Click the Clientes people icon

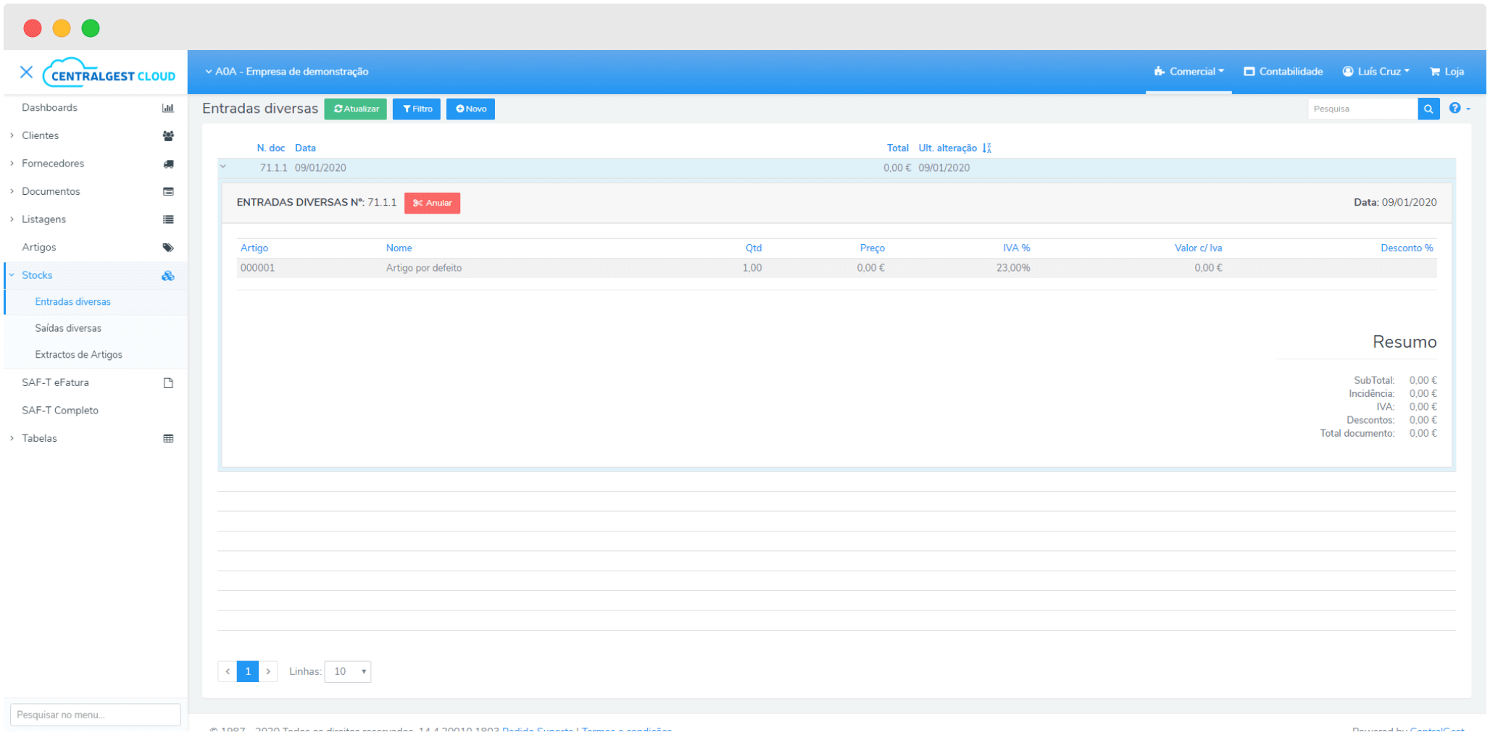[168, 136]
